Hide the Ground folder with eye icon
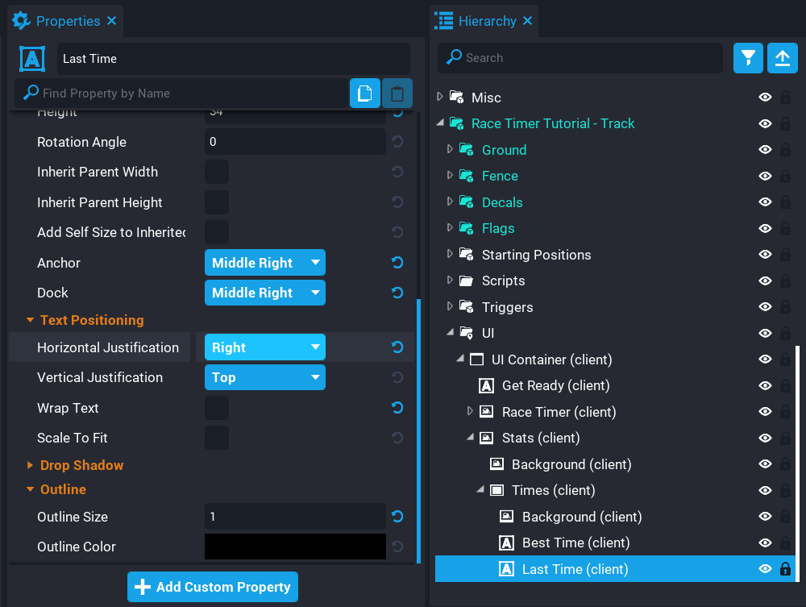806x607 pixels. pos(765,150)
